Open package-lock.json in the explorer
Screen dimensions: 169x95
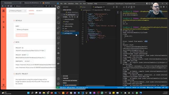point(70,31)
